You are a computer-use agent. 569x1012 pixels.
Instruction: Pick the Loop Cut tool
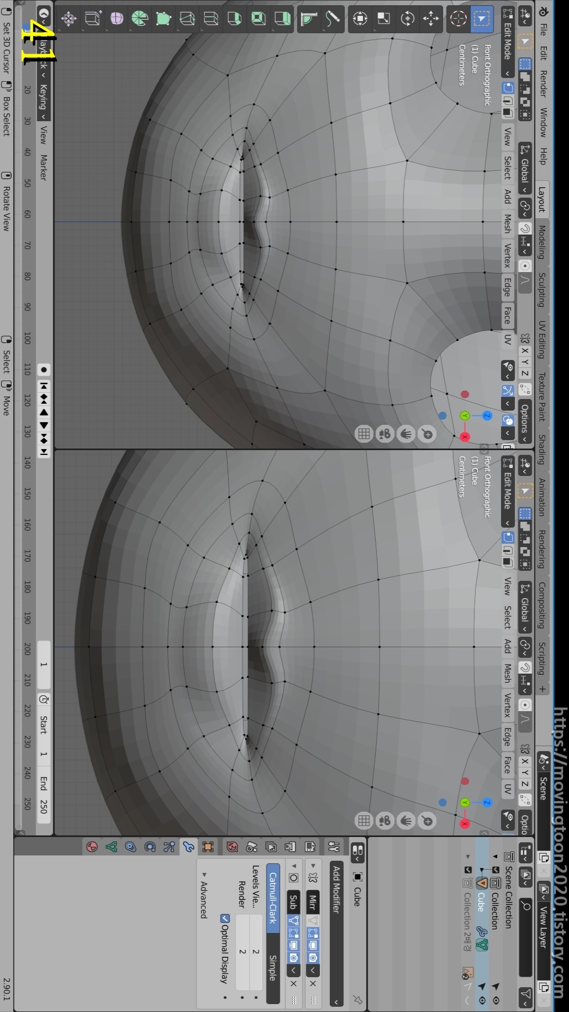point(211,19)
